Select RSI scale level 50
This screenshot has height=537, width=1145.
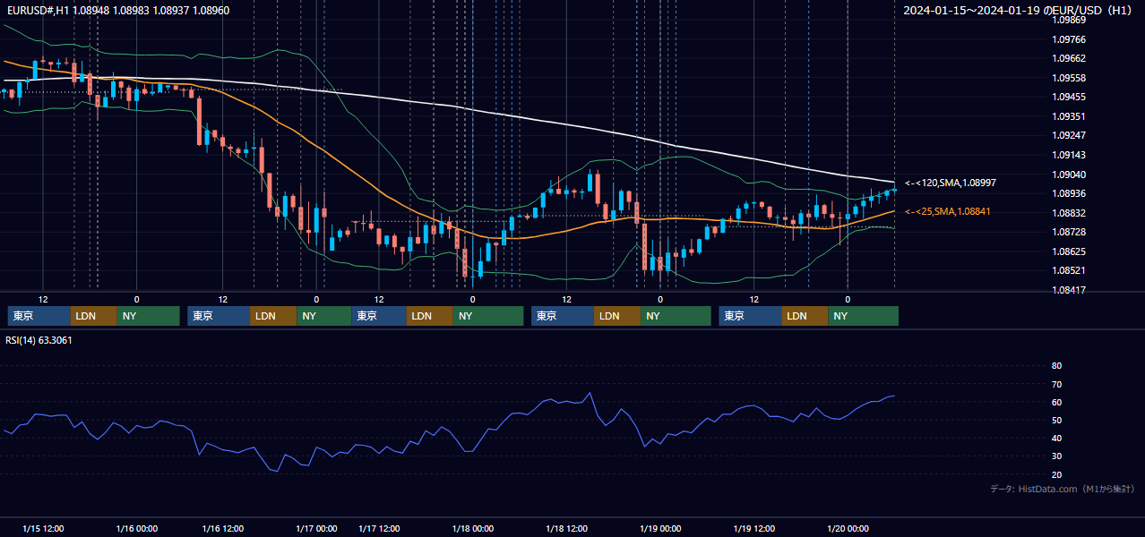coord(1056,421)
